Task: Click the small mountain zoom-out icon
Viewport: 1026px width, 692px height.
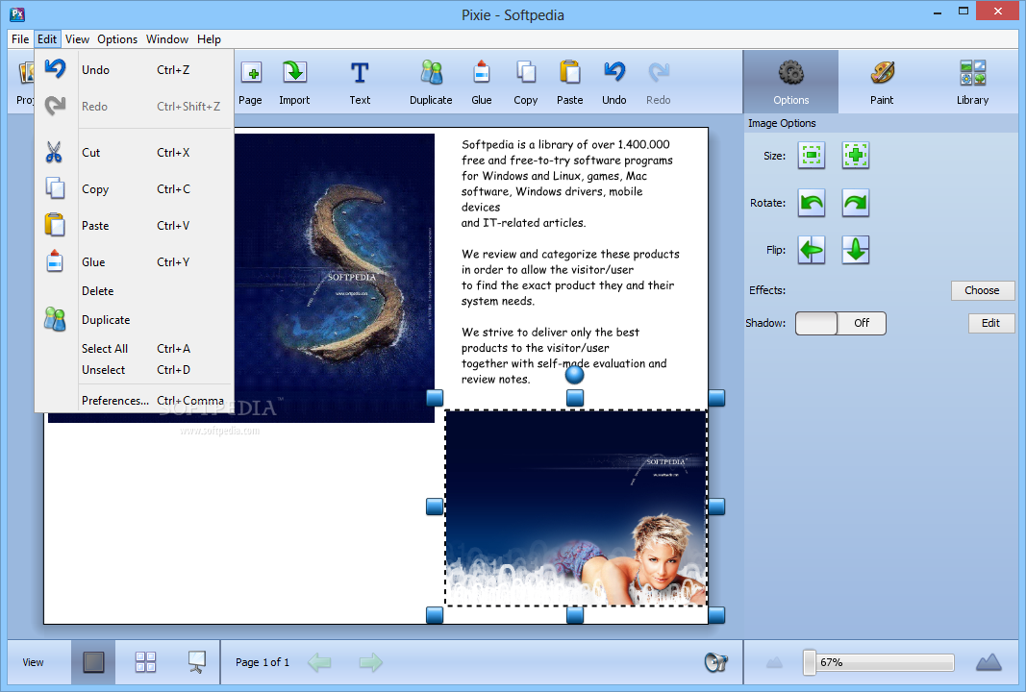Action: pyautogui.click(x=774, y=663)
